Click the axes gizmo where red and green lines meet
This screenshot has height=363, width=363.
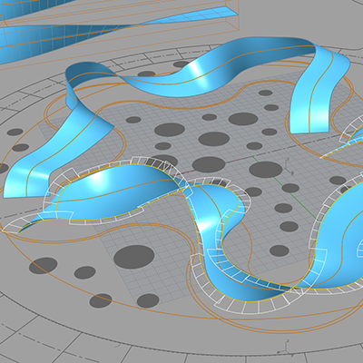(289, 167)
